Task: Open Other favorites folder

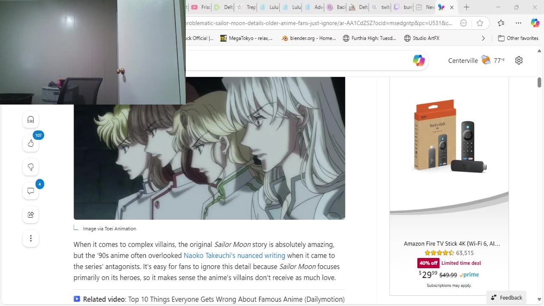Action: [518, 38]
